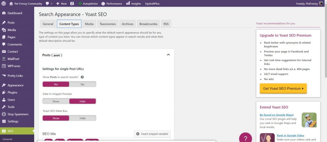
Task: Click the Settings sidebar icon
Action: [x=4, y=121]
